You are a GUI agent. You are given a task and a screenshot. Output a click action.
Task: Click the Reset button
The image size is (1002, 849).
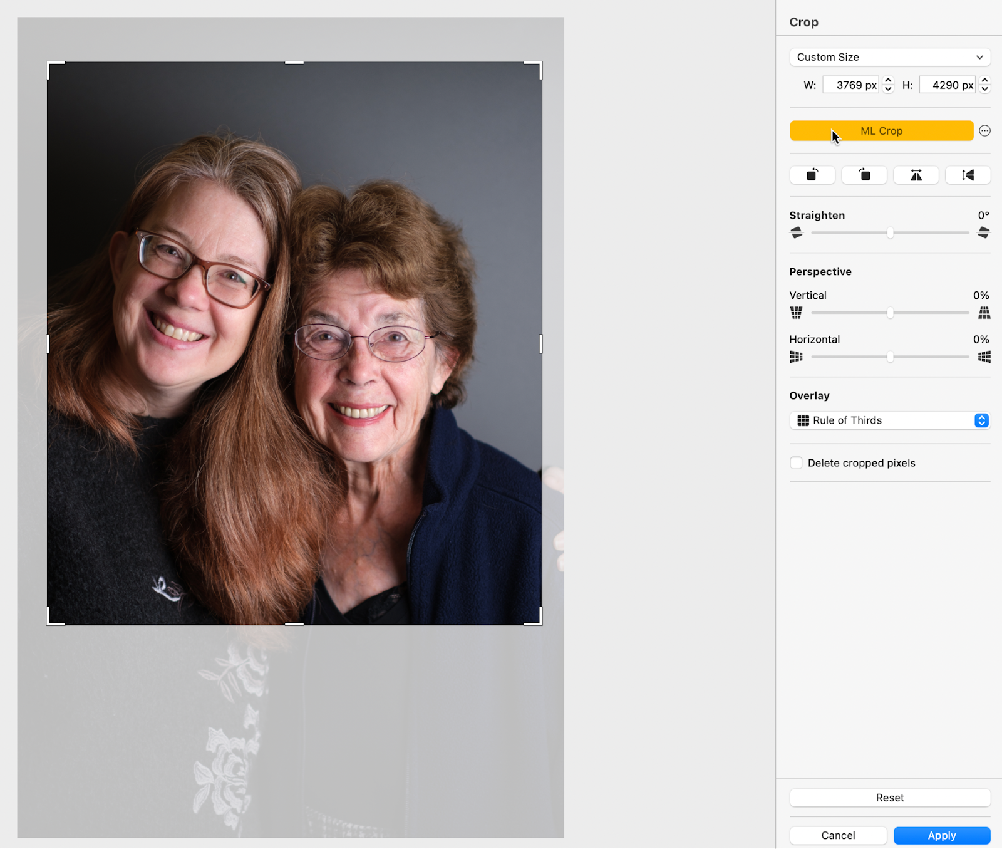coord(890,798)
